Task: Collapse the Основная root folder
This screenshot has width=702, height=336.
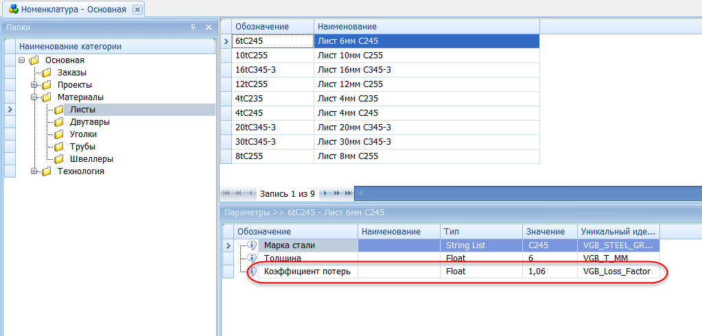Action: click(x=22, y=60)
